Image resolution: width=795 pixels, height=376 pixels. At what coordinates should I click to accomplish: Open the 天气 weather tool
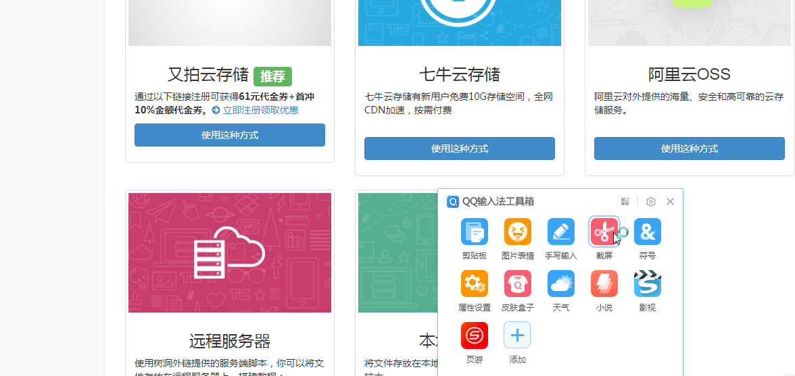tap(561, 284)
